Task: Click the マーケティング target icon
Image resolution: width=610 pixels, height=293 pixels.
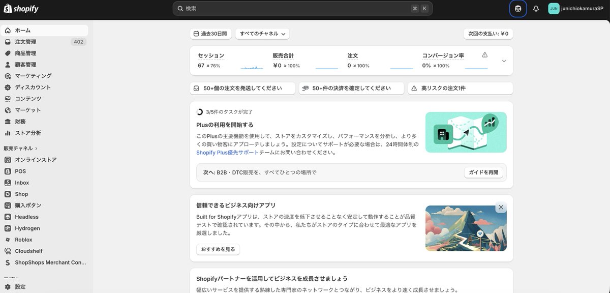Action: tap(8, 76)
